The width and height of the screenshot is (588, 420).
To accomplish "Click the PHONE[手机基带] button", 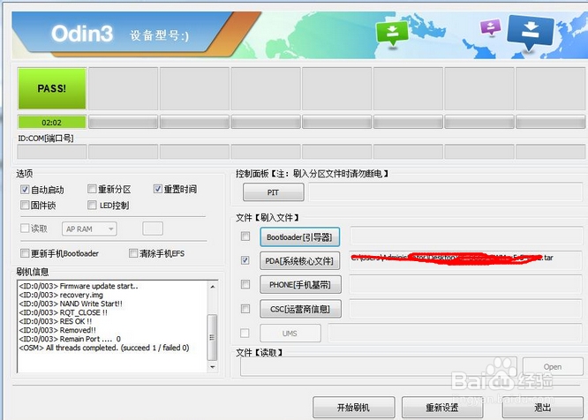I will point(300,285).
